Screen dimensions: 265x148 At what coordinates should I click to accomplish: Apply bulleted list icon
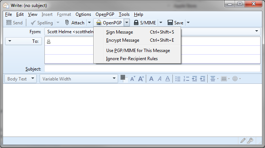point(178,79)
